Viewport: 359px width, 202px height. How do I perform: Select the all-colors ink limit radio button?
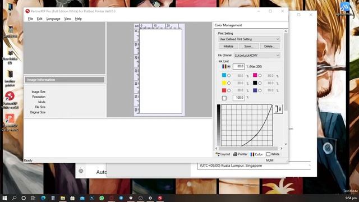229,66
